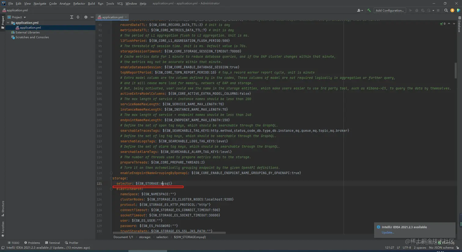462x252 pixels.
Task: Collapse the application.yml root folder
Action: click(8, 23)
